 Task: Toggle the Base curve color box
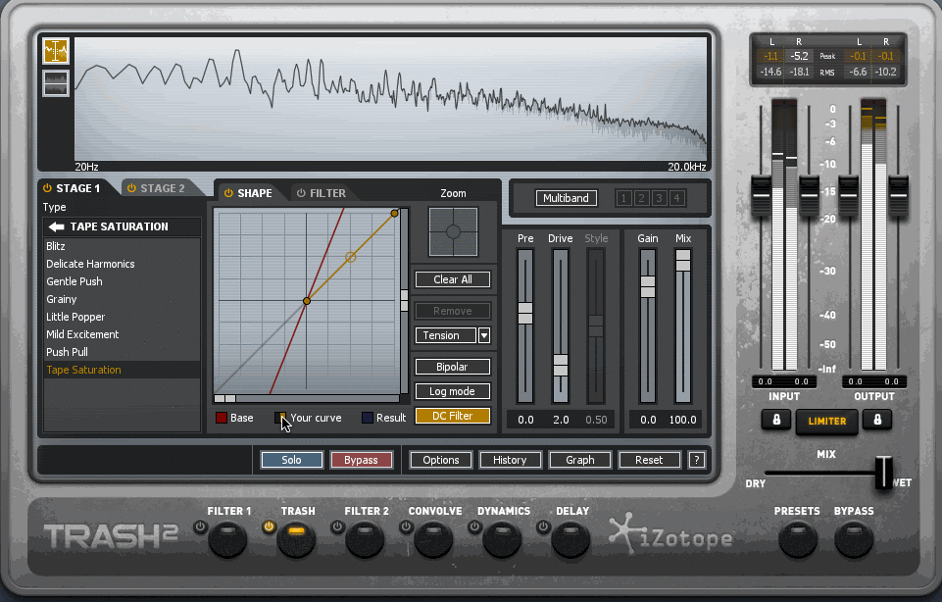(222, 418)
